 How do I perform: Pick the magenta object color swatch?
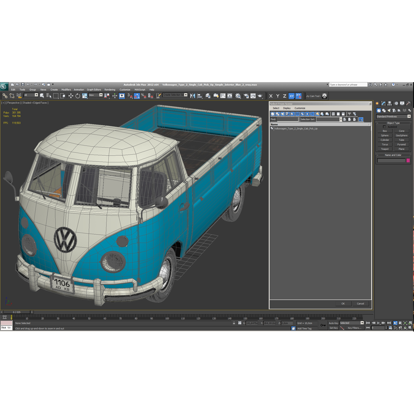click(x=408, y=160)
